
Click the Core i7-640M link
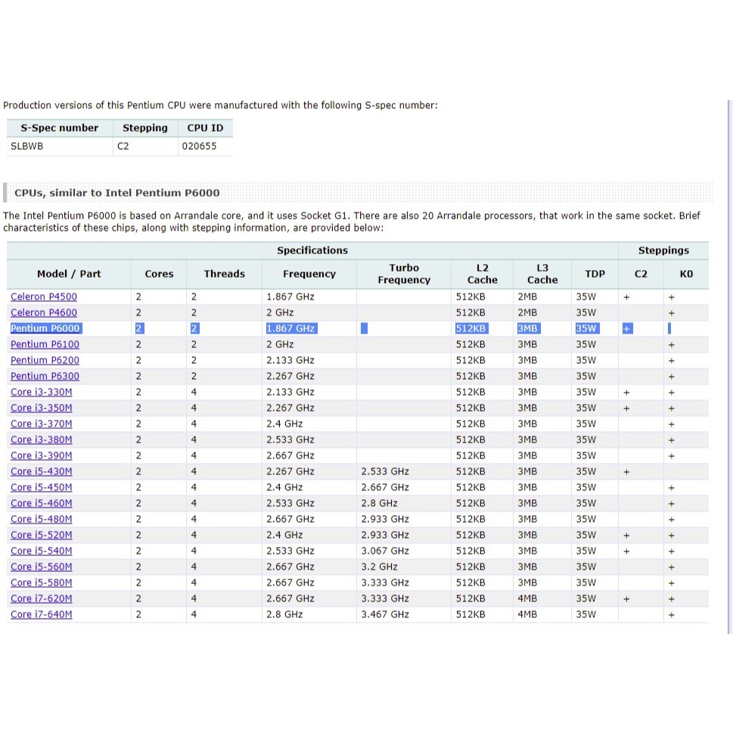[42, 614]
